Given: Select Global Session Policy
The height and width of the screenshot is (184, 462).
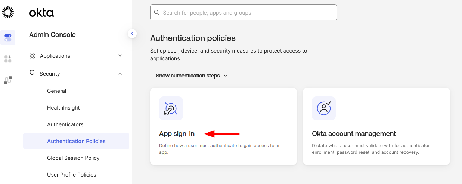Looking at the screenshot, I should tap(73, 158).
